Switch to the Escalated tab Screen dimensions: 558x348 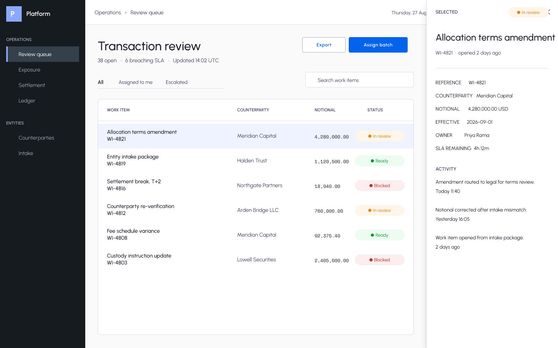pos(177,82)
